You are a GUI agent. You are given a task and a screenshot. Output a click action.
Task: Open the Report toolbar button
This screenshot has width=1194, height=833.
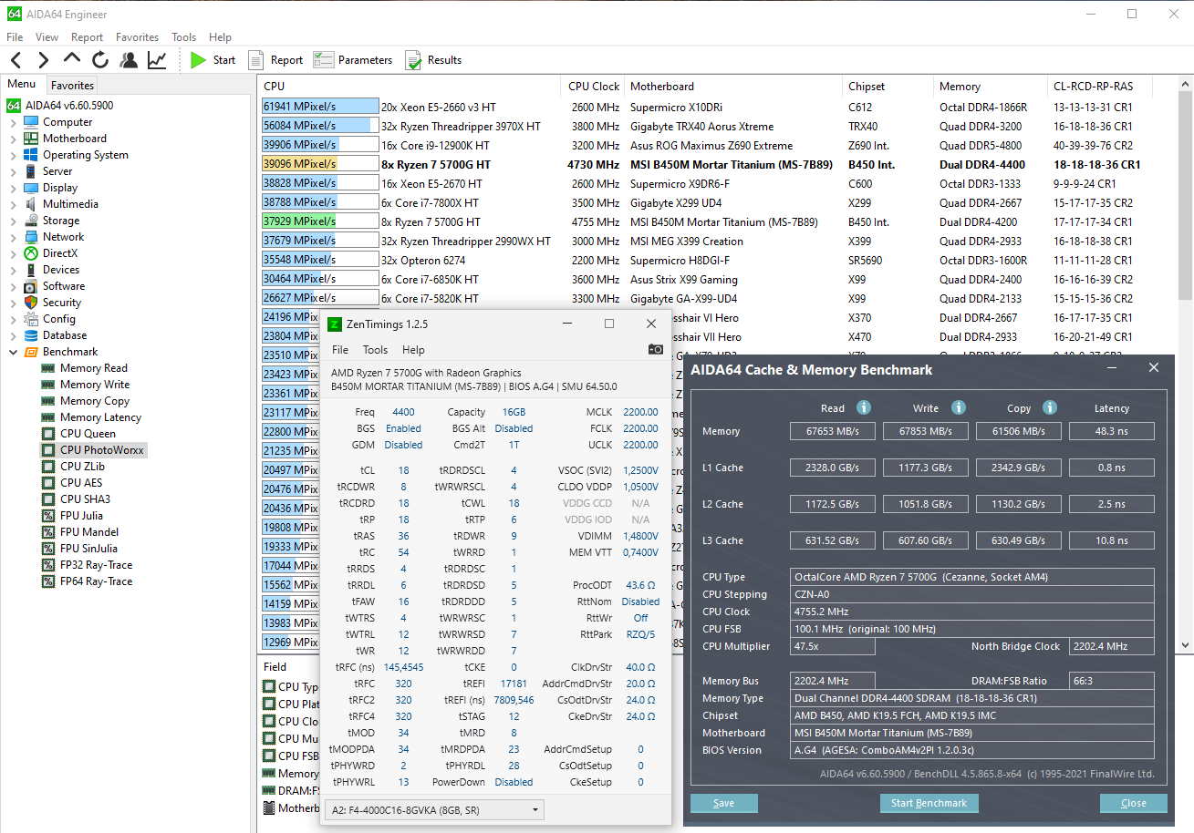click(x=275, y=60)
